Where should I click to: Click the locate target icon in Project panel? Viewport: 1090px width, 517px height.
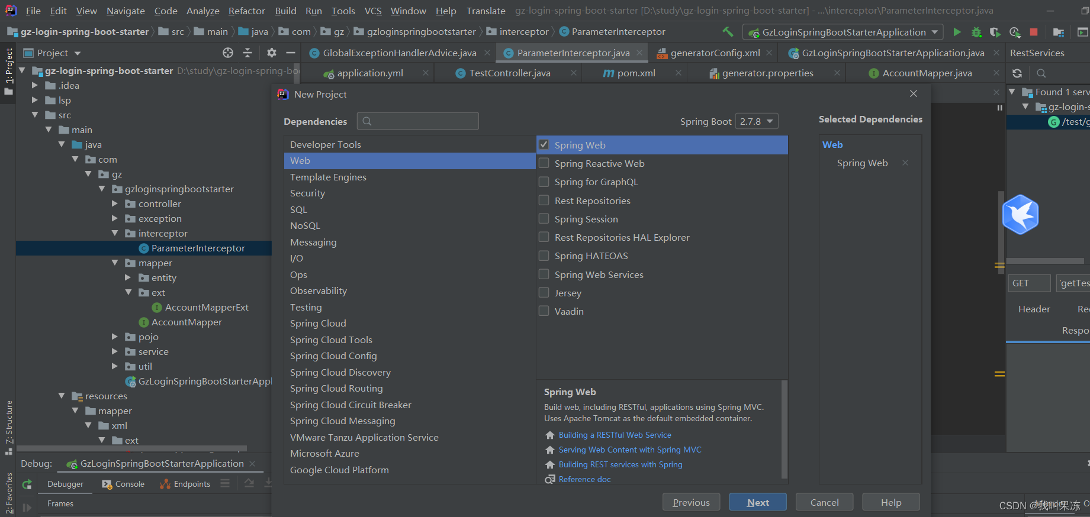pos(228,53)
